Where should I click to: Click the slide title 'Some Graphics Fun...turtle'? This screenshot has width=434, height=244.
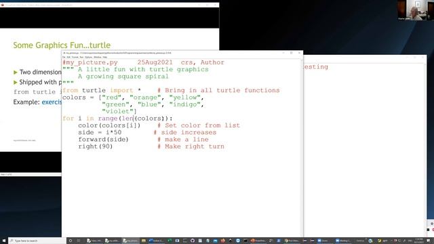click(x=62, y=45)
